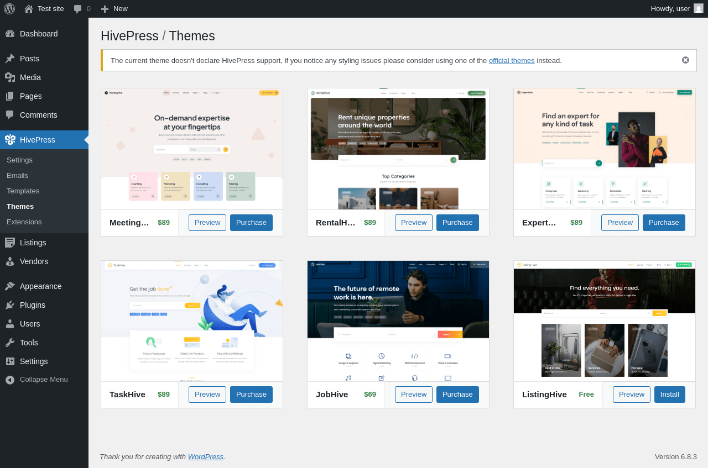The image size is (708, 468).
Task: Follow the official themes link
Action: (512, 60)
